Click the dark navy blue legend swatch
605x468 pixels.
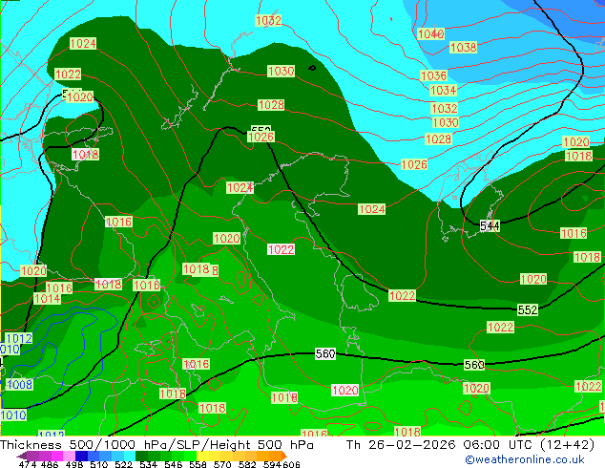click(x=81, y=456)
